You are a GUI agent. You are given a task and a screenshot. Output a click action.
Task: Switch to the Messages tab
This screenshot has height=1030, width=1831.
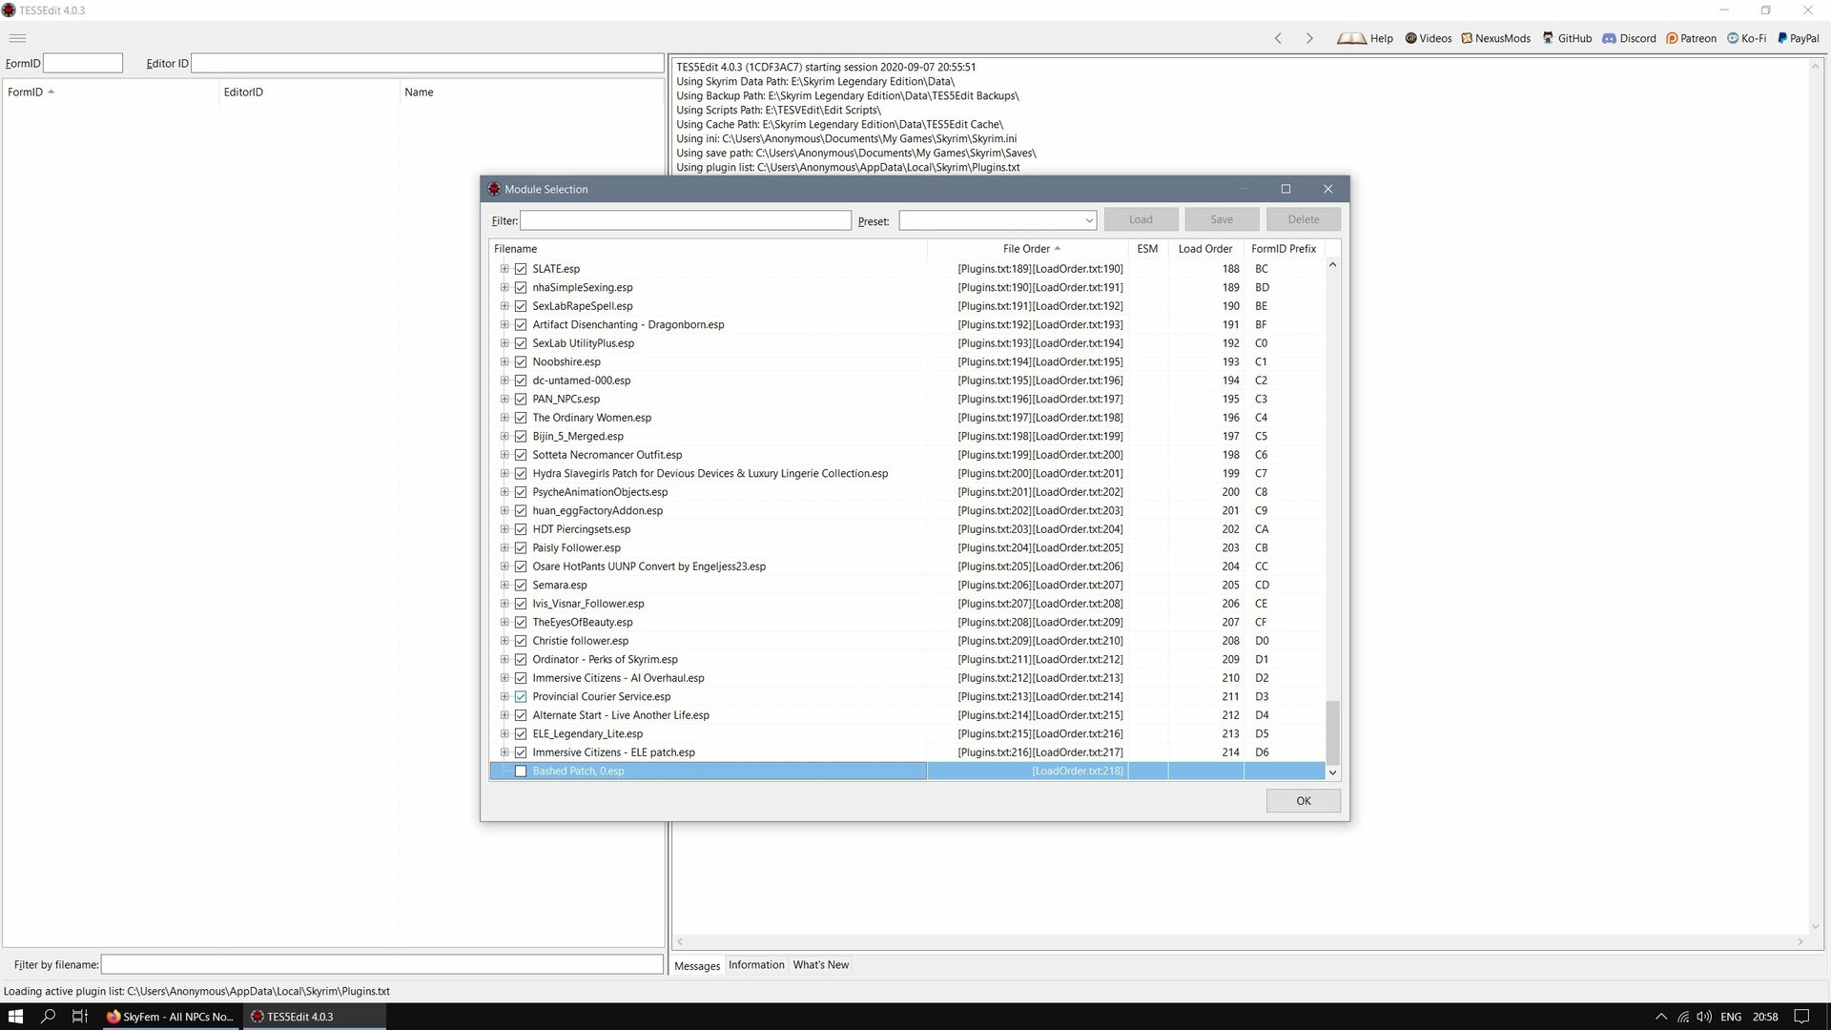point(697,966)
